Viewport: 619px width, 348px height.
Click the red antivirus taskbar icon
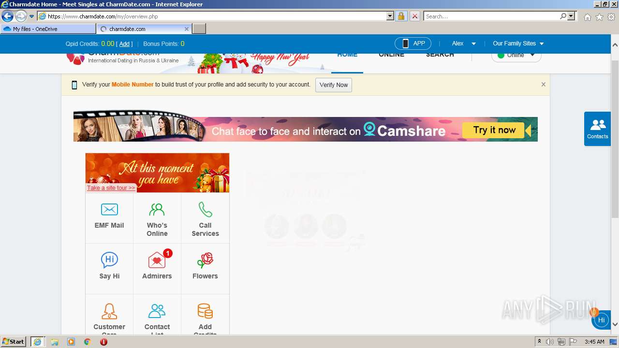(103, 342)
